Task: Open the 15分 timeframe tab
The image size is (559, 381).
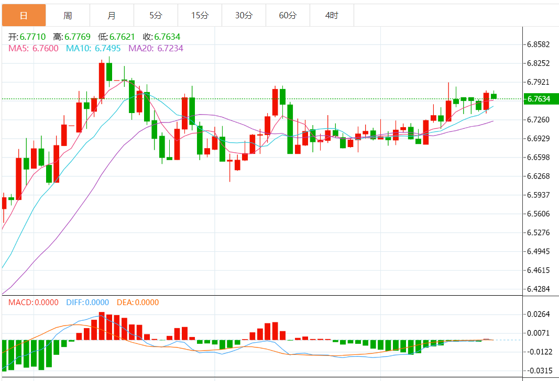Action: click(200, 15)
